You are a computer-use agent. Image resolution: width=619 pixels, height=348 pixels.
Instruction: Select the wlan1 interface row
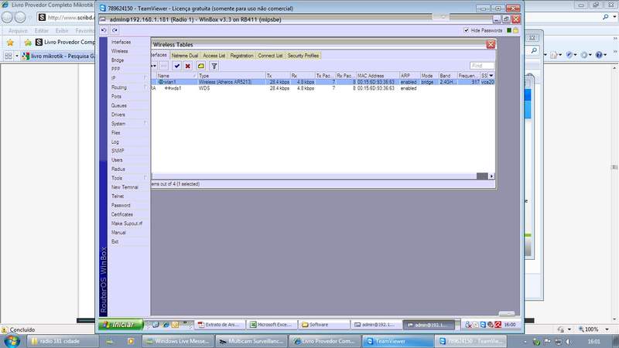(x=323, y=82)
